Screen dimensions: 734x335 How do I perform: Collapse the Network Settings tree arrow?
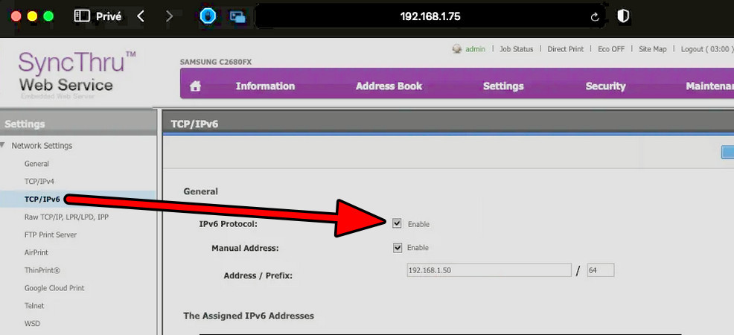pyautogui.click(x=3, y=145)
